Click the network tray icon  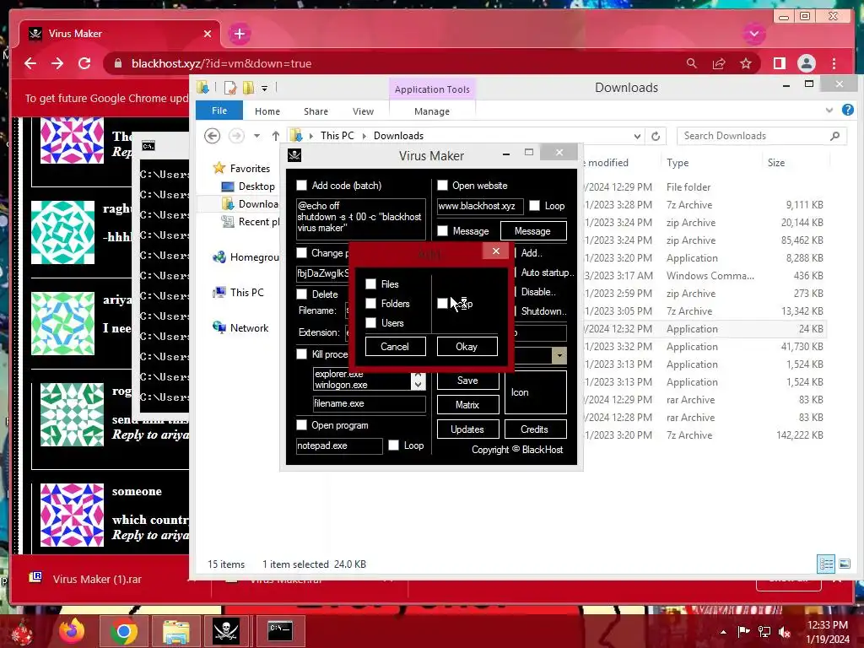764,631
